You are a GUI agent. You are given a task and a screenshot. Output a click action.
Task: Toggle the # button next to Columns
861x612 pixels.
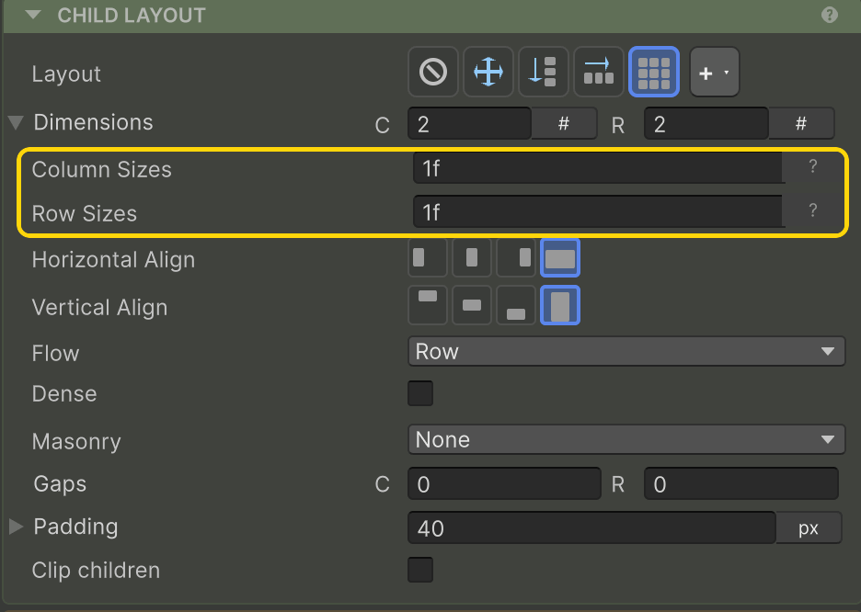[x=564, y=124]
